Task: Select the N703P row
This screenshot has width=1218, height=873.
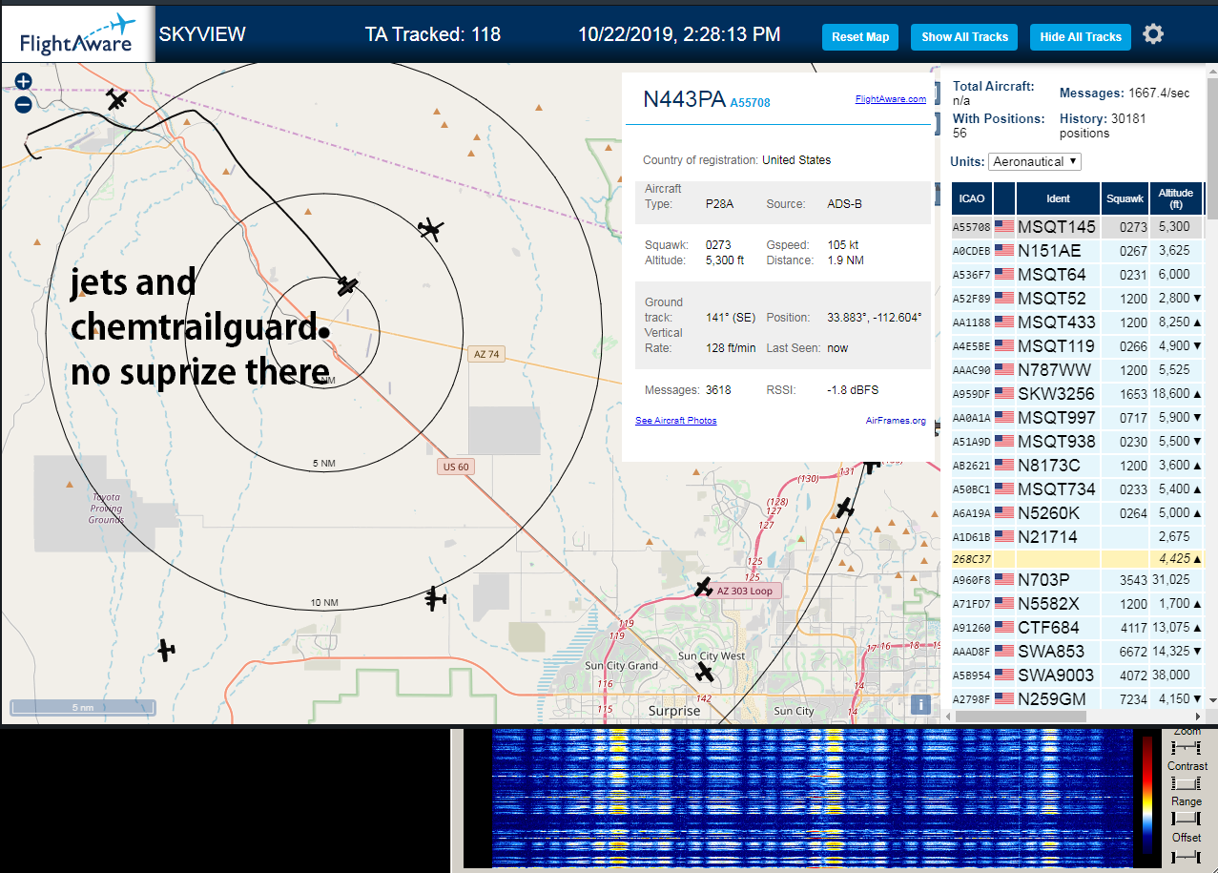Action: click(1078, 580)
